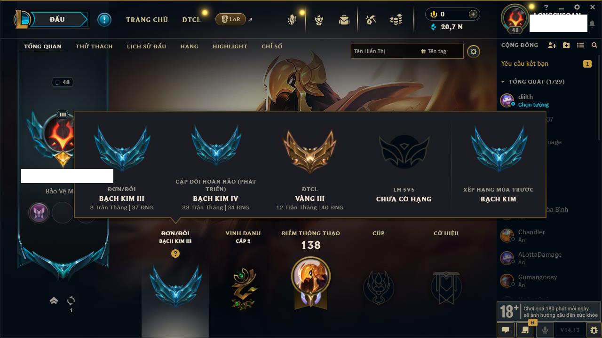Switch to the Lịch Sử Đấu tab
Screen dimensions: 602x338
147,46
